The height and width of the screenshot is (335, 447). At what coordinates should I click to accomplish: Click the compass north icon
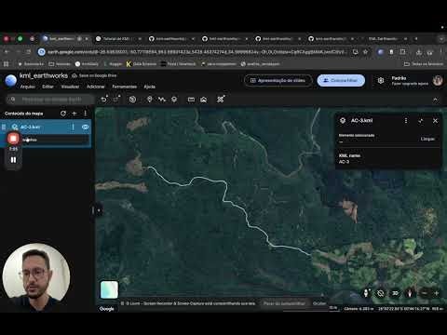coord(410,293)
